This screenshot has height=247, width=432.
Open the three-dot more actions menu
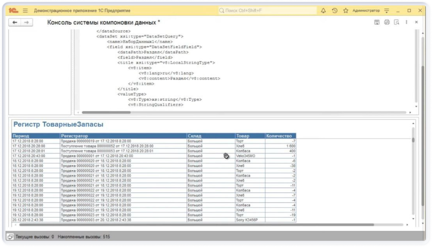[407, 22]
